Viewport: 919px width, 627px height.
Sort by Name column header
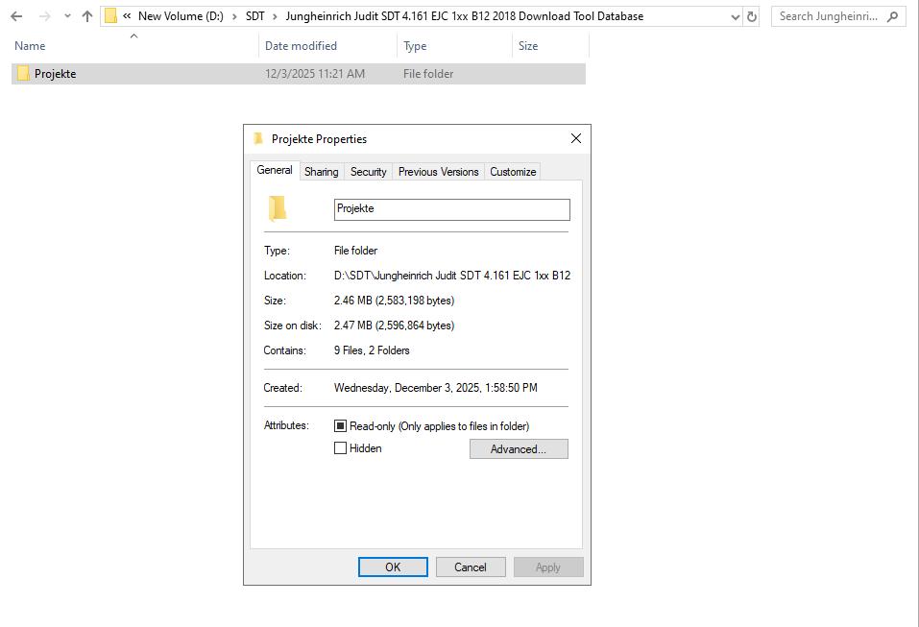pos(30,46)
